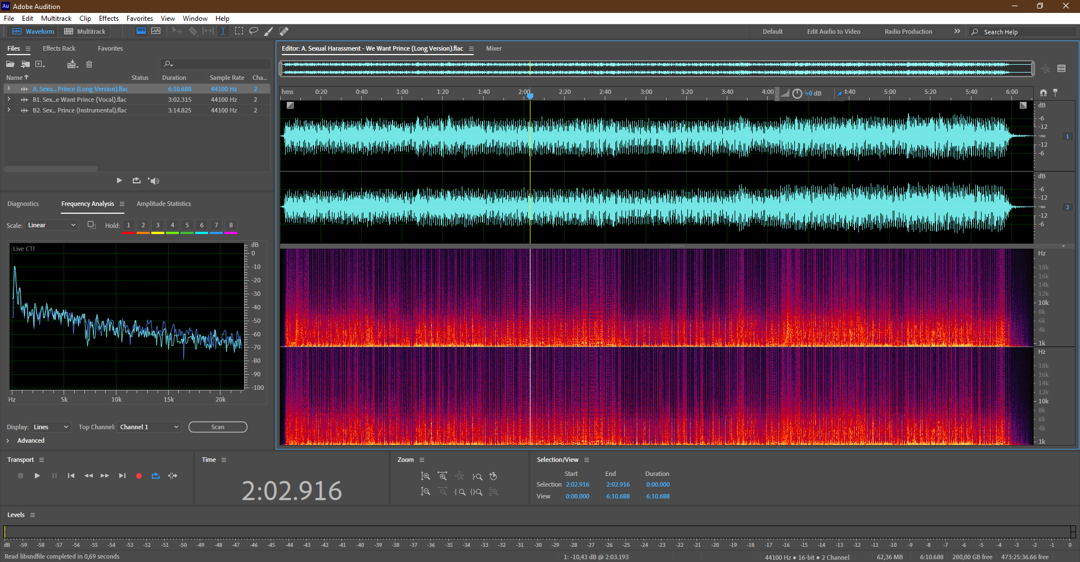Click the Import File icon in Files panel
Viewport: 1080px width, 562px height.
[x=25, y=64]
